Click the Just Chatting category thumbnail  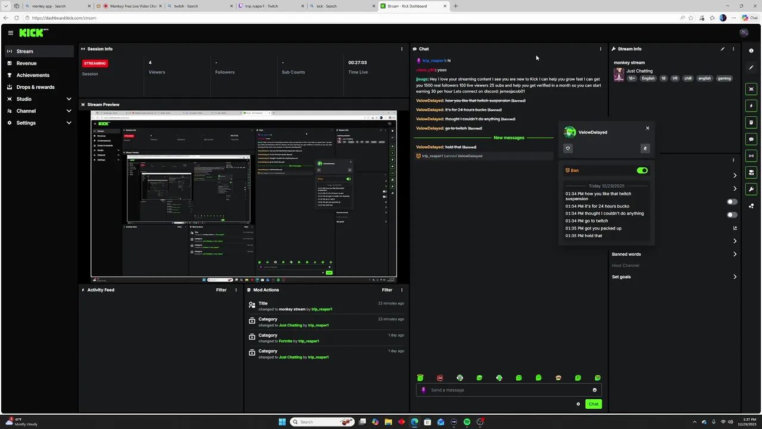[x=619, y=74]
